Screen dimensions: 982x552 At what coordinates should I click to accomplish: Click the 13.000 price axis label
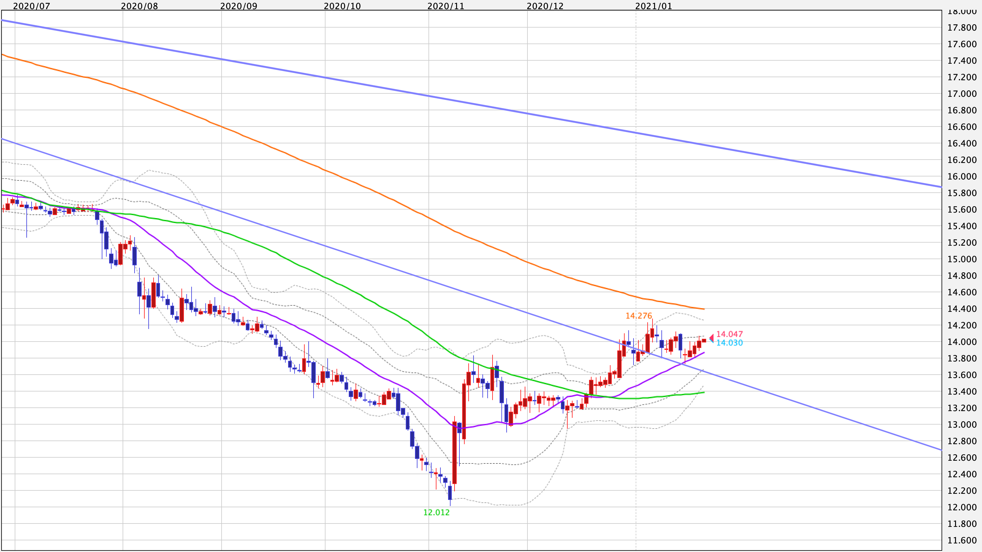click(x=962, y=424)
